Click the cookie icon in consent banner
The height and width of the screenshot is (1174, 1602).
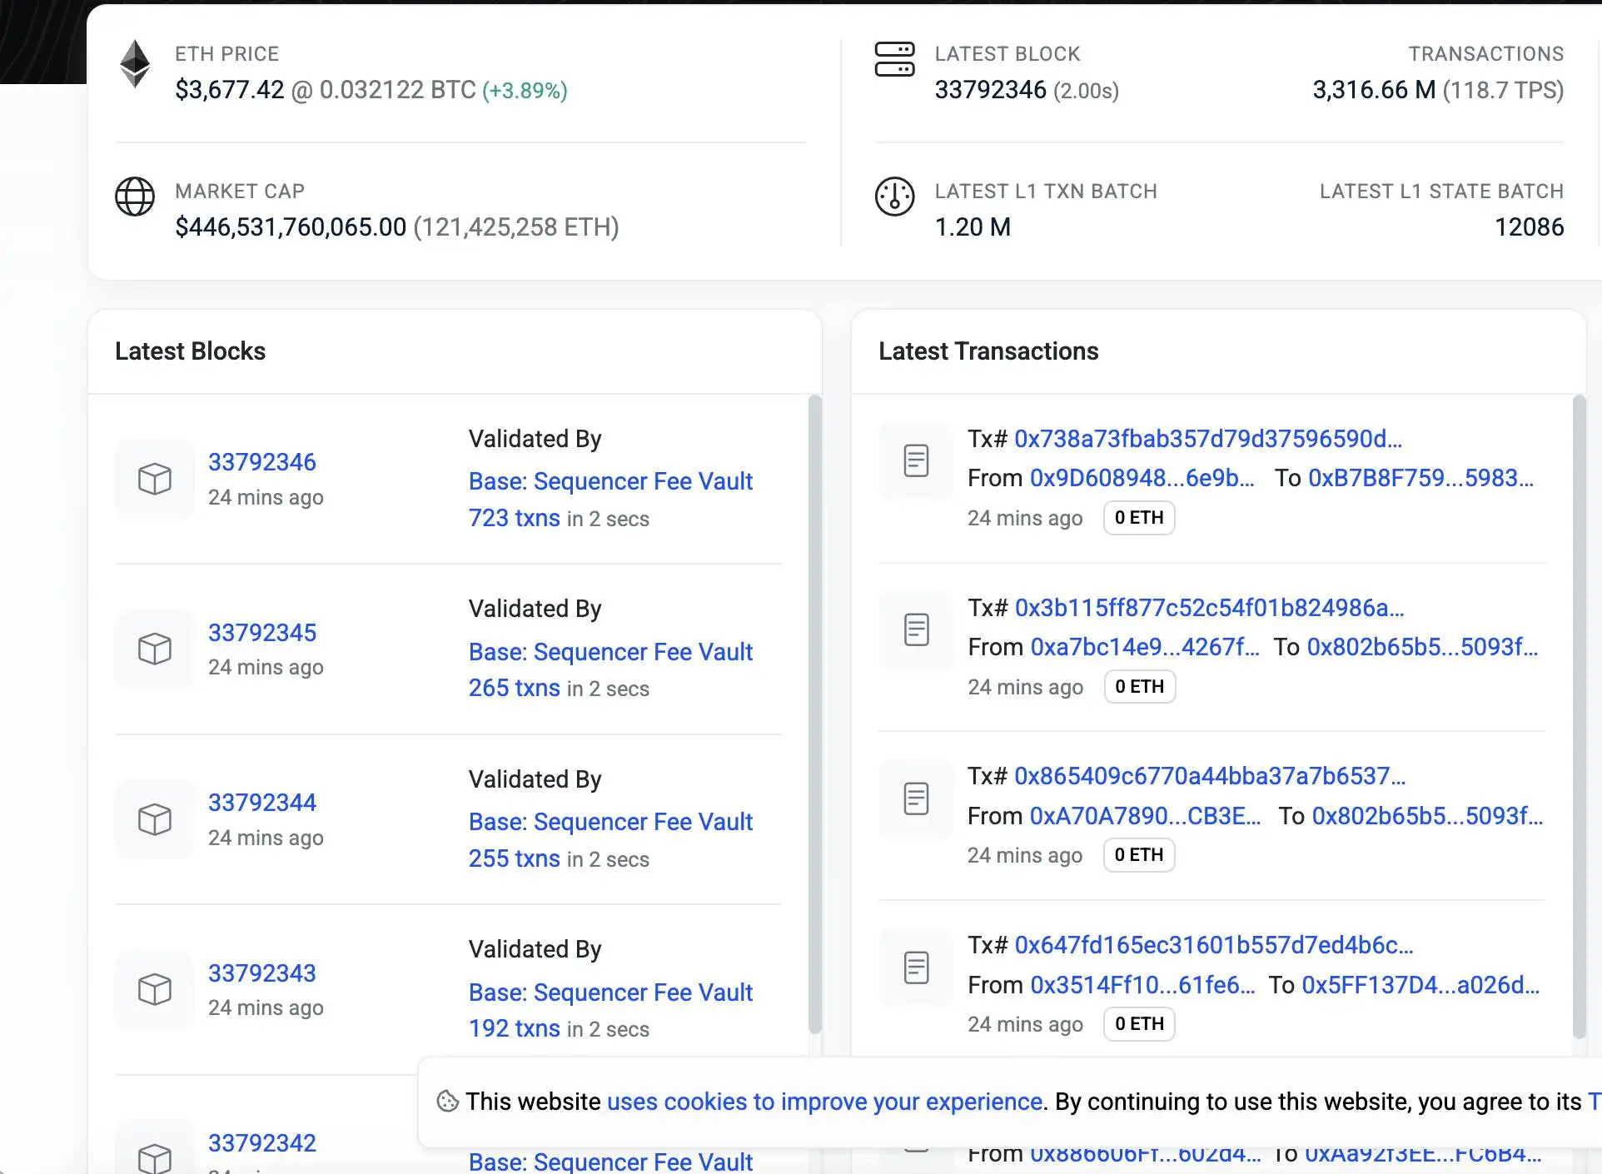pyautogui.click(x=447, y=1102)
